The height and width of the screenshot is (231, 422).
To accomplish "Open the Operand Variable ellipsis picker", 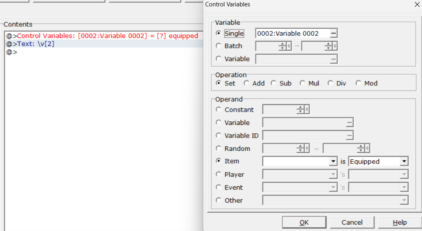I will click(x=350, y=122).
